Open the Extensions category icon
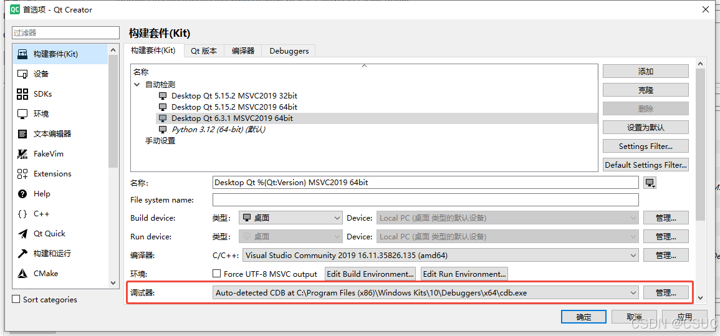Screen dimensions: 720x336 point(22,174)
